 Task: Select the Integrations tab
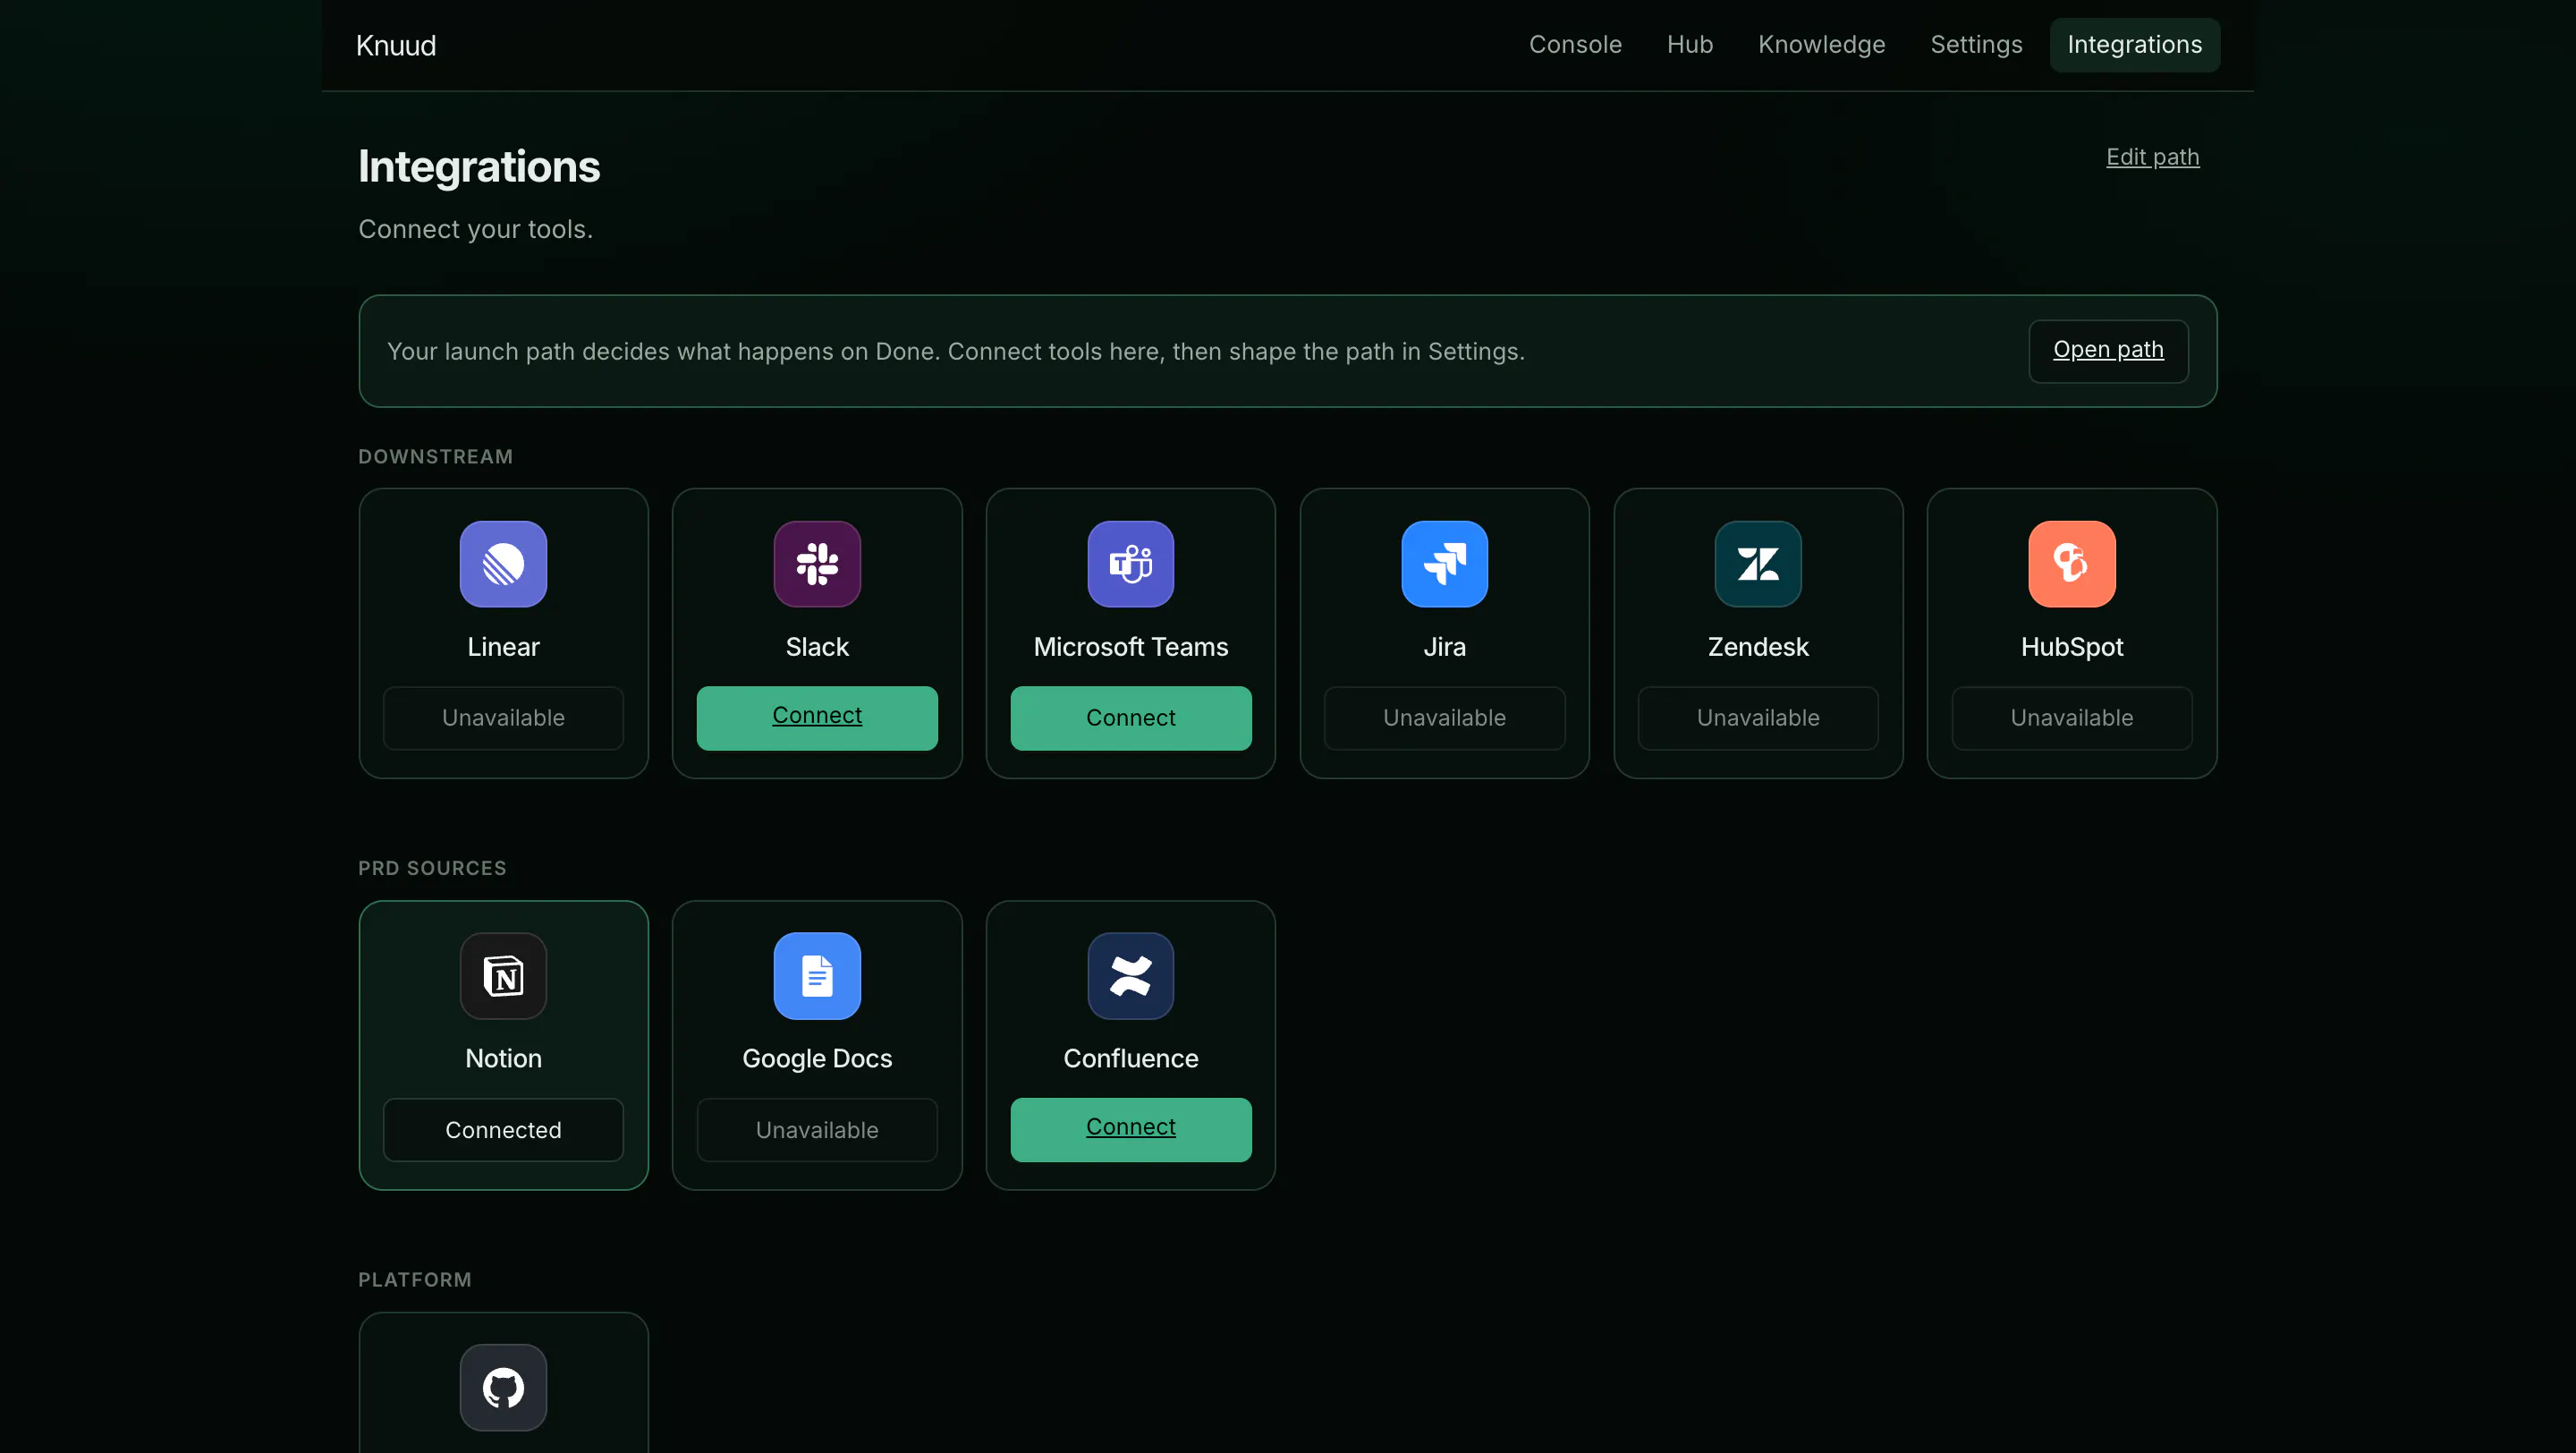(2134, 45)
